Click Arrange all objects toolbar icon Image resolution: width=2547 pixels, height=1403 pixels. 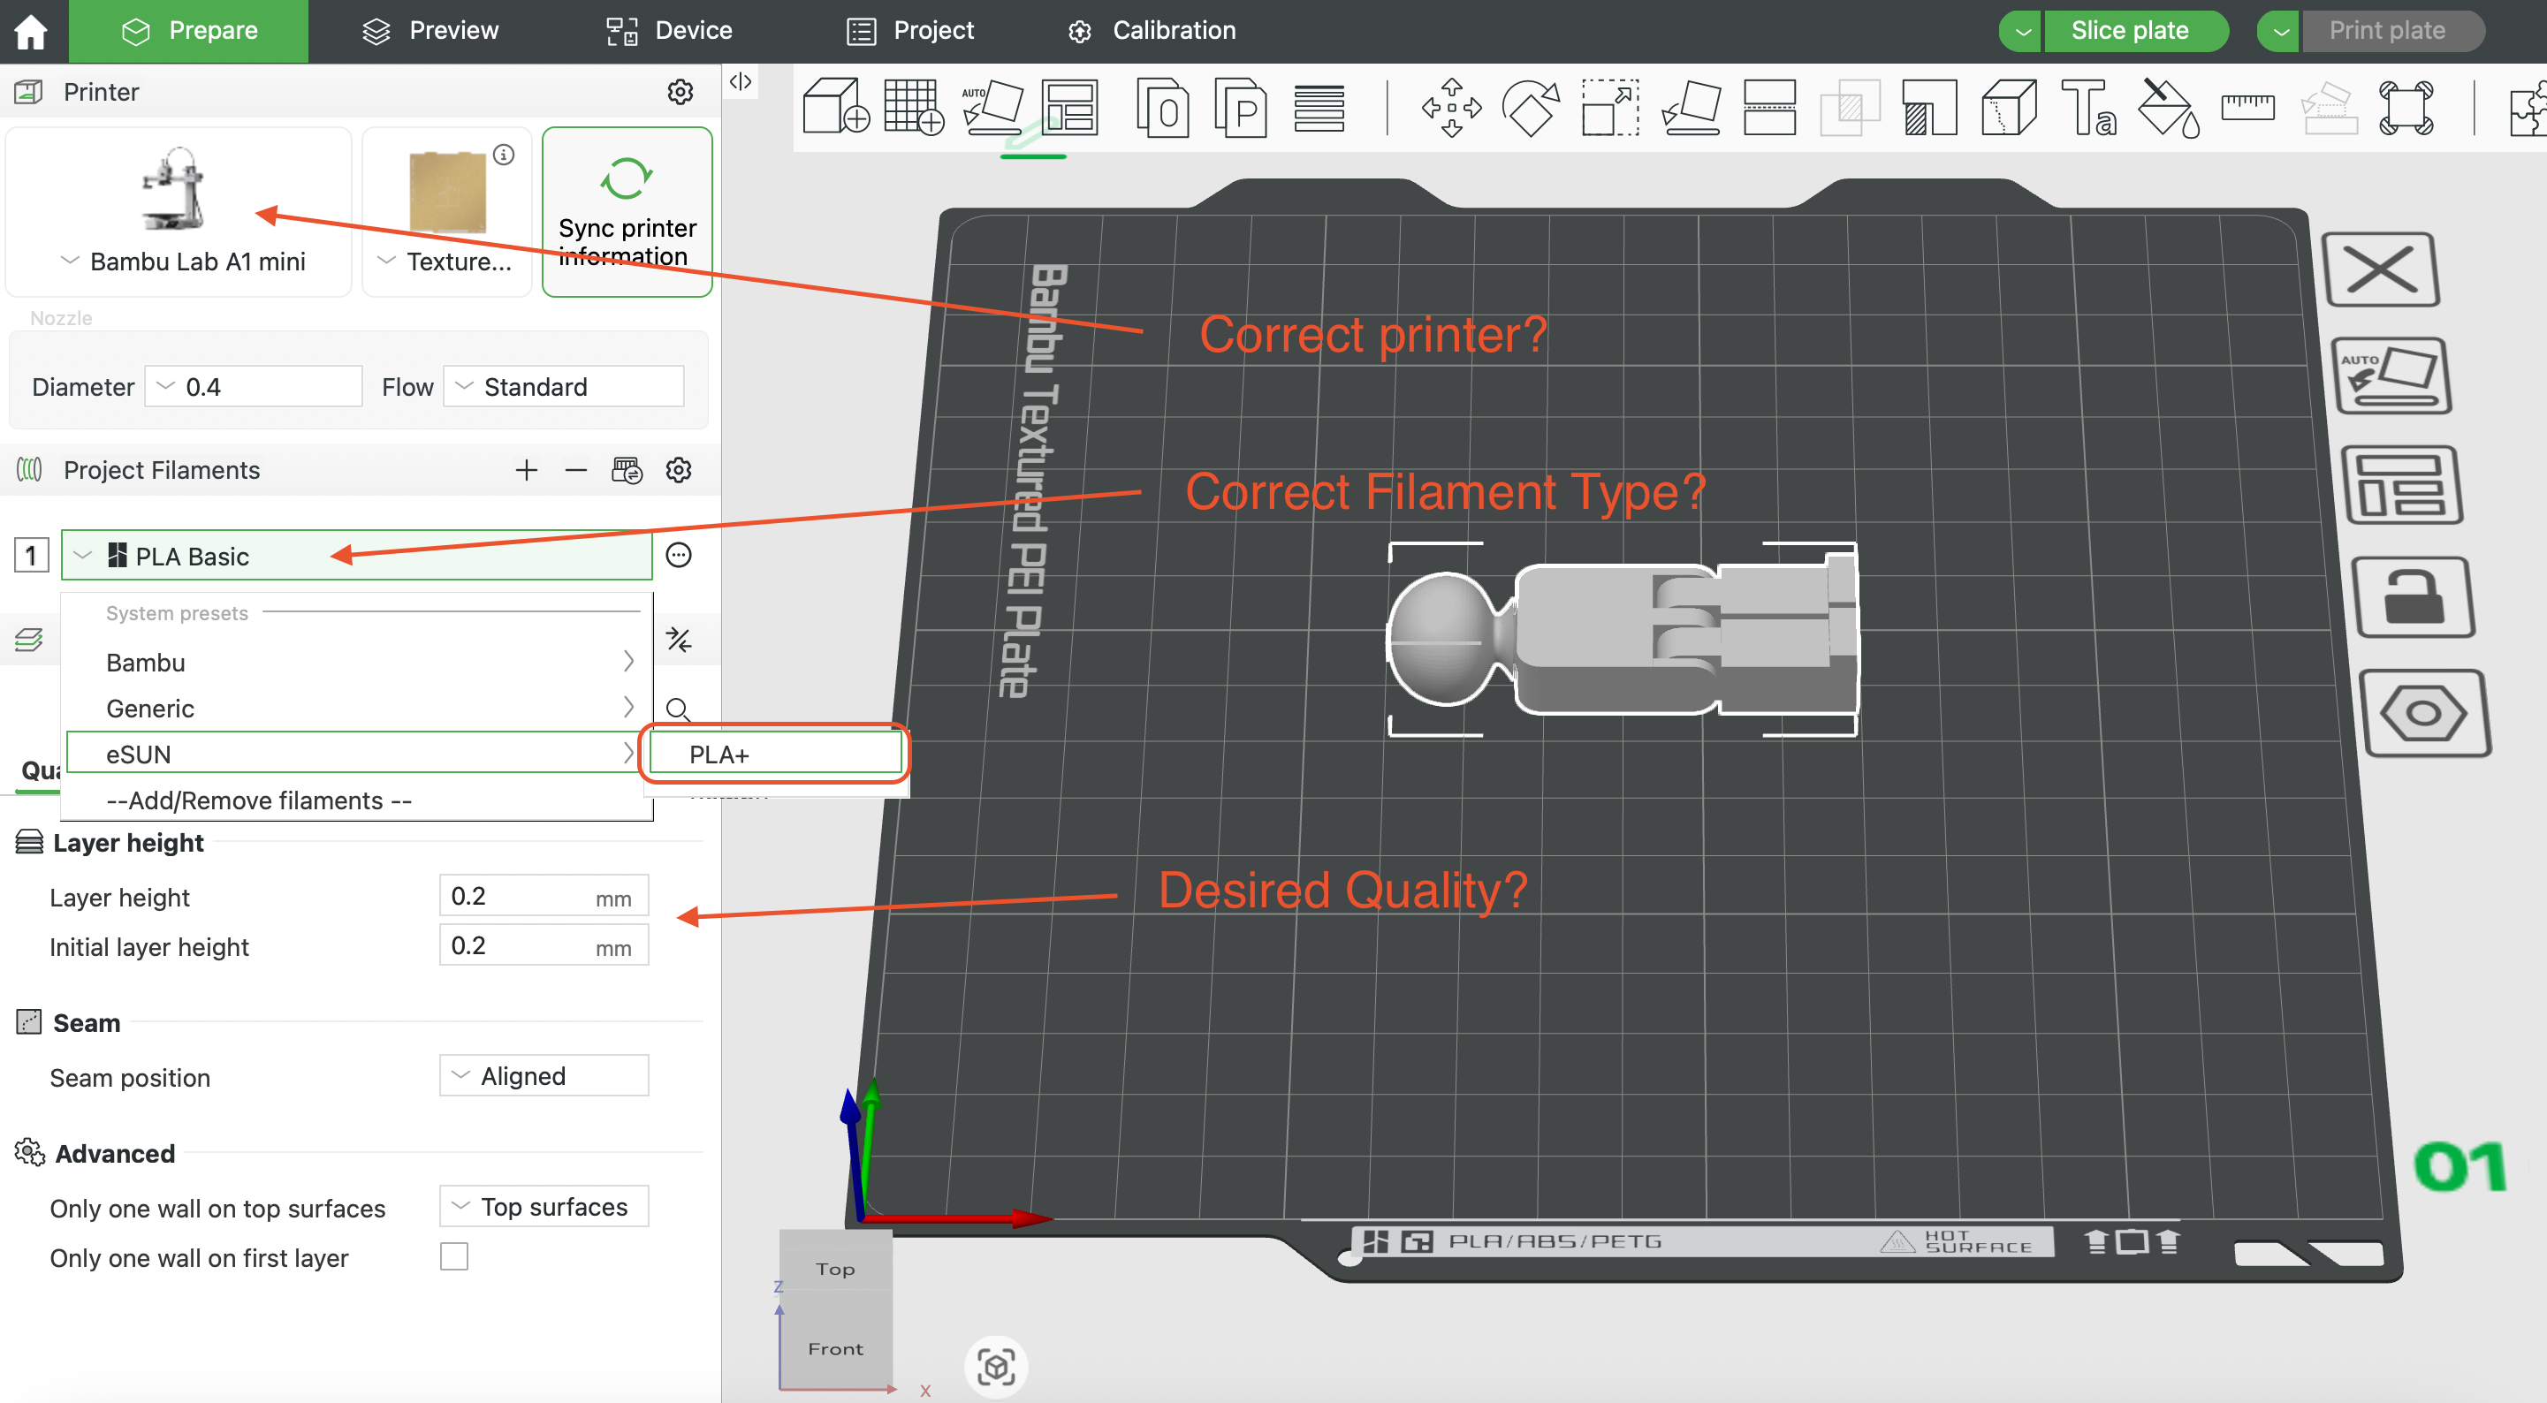tap(1070, 107)
